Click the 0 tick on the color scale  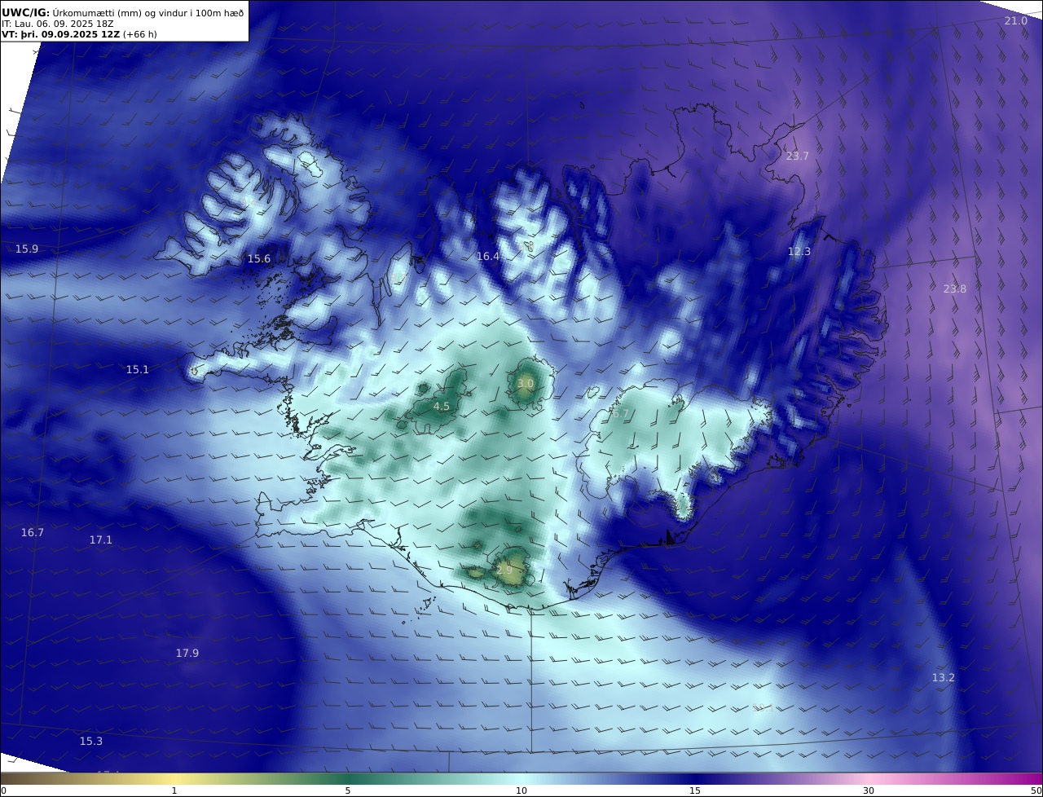coord(3,790)
